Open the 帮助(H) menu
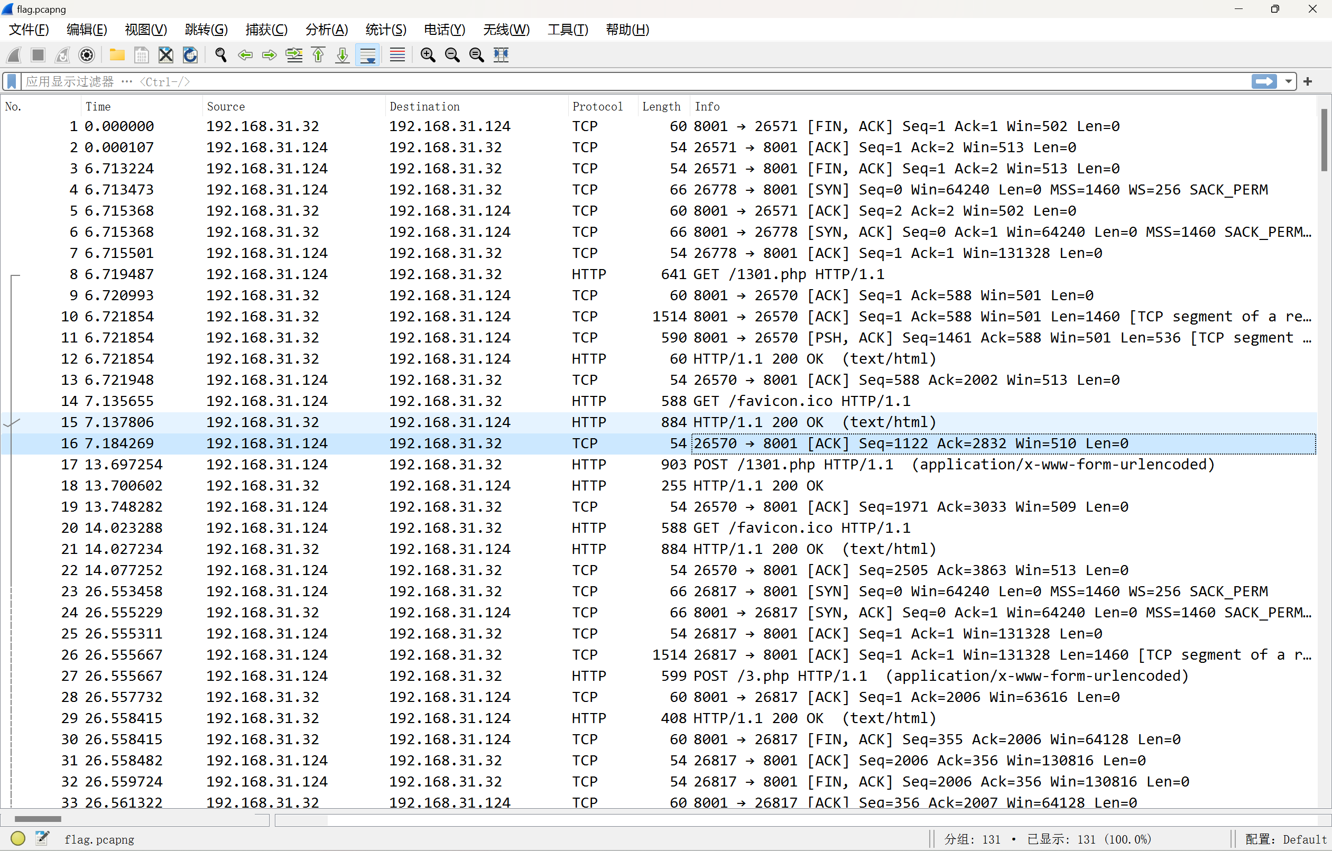This screenshot has width=1332, height=851. point(628,29)
